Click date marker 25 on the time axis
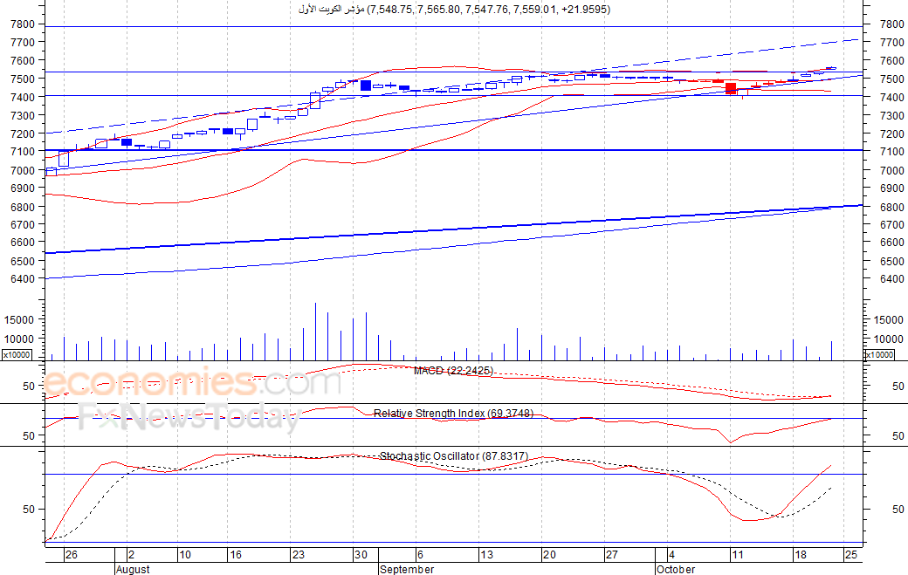The width and height of the screenshot is (908, 575). (850, 555)
